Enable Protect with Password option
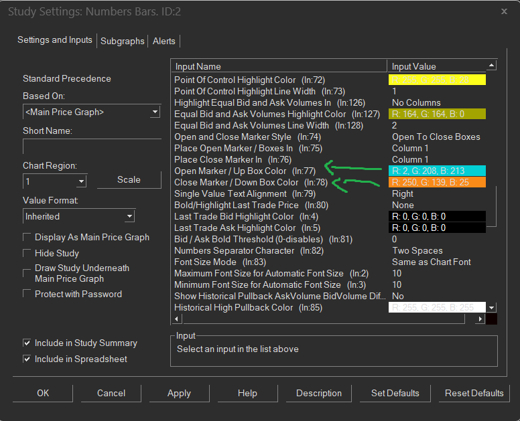Image resolution: width=520 pixels, height=421 pixels. (x=27, y=294)
